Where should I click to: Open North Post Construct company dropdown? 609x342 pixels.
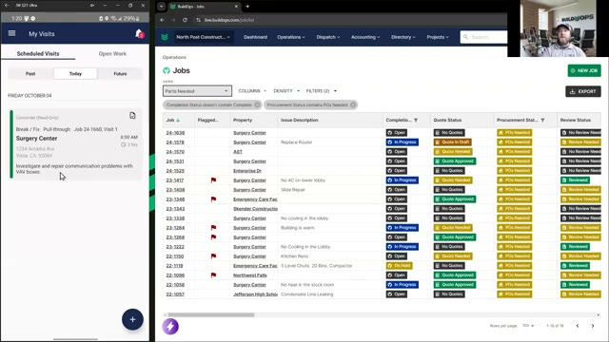pos(203,37)
